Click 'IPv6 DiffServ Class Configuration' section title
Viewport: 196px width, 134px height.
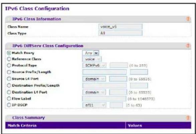[48, 46]
